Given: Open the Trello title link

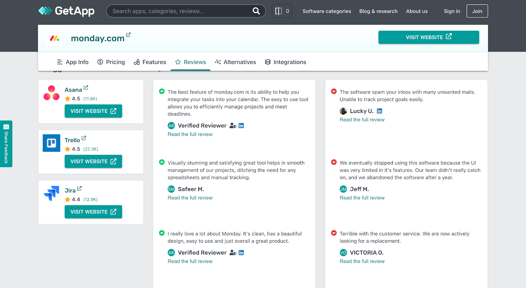Looking at the screenshot, I should pyautogui.click(x=72, y=140).
